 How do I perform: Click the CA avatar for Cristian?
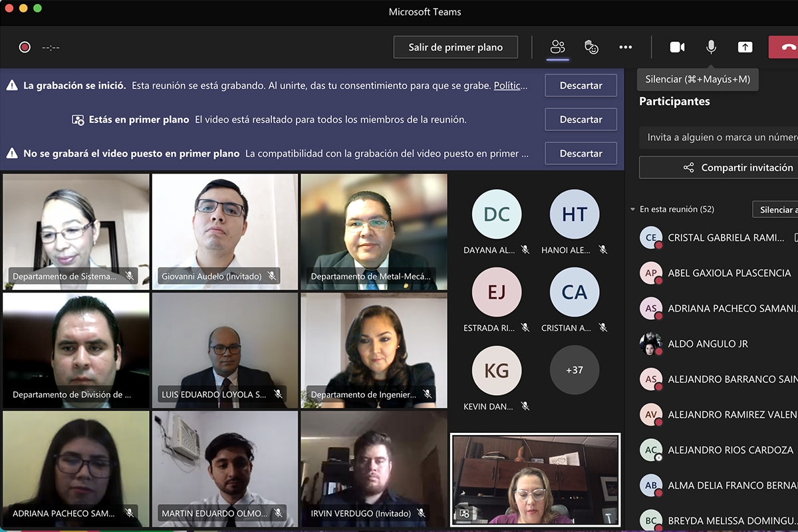click(x=575, y=292)
